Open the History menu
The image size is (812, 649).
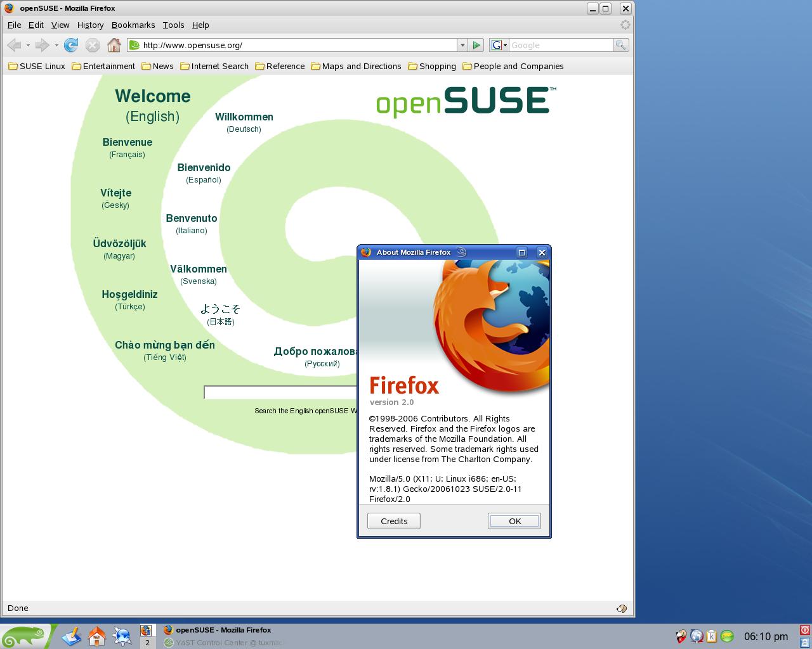click(x=90, y=25)
